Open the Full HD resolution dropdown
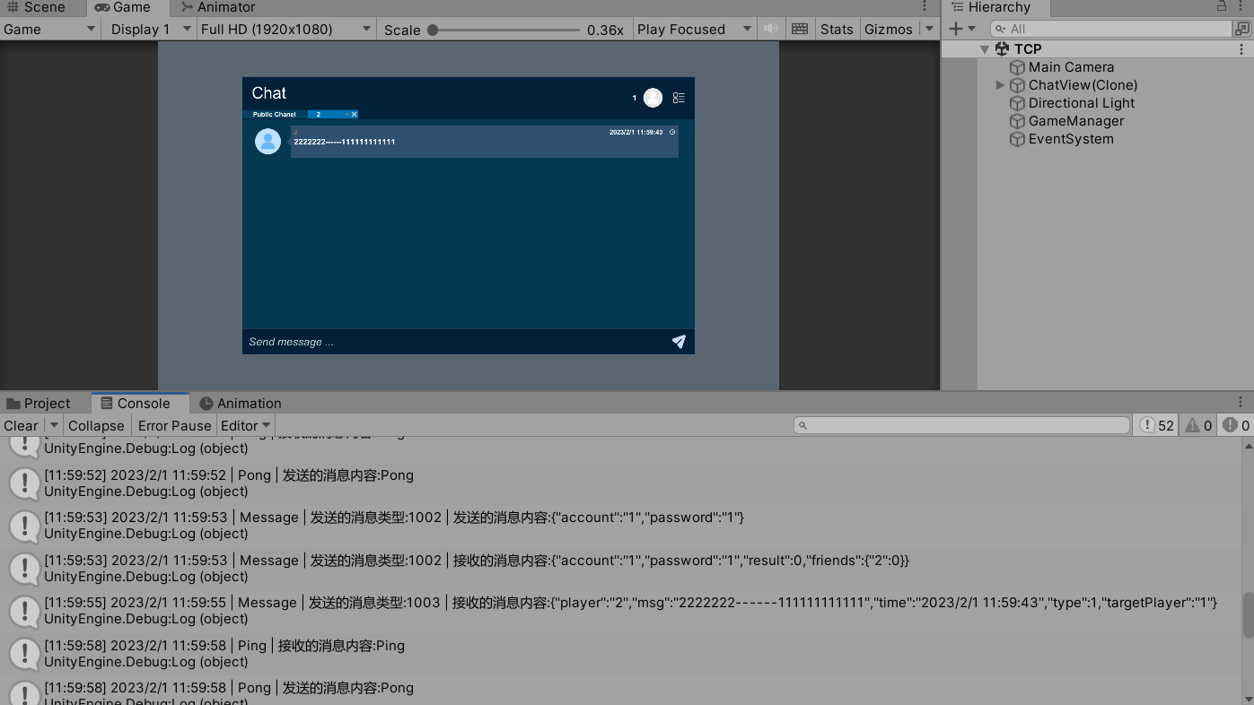1254x705 pixels. pos(285,29)
